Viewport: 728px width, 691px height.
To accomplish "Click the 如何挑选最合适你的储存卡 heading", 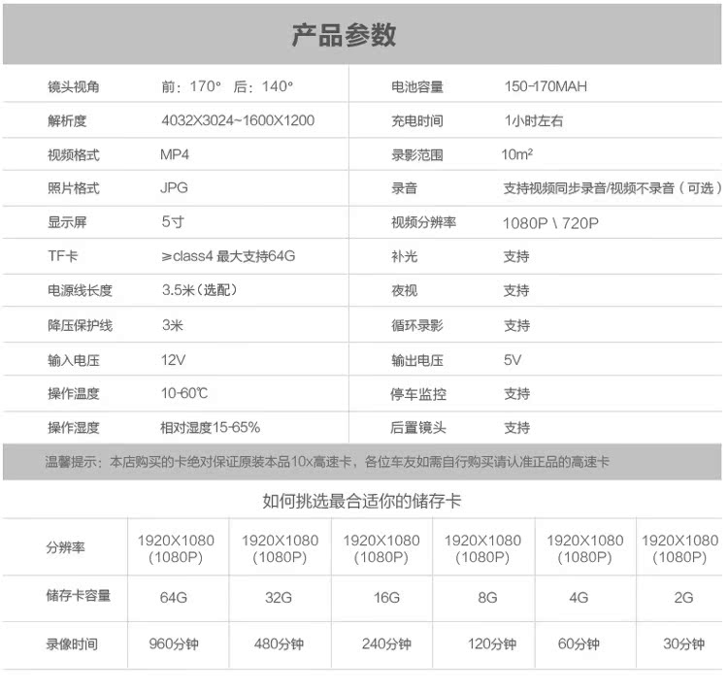I will [362, 501].
